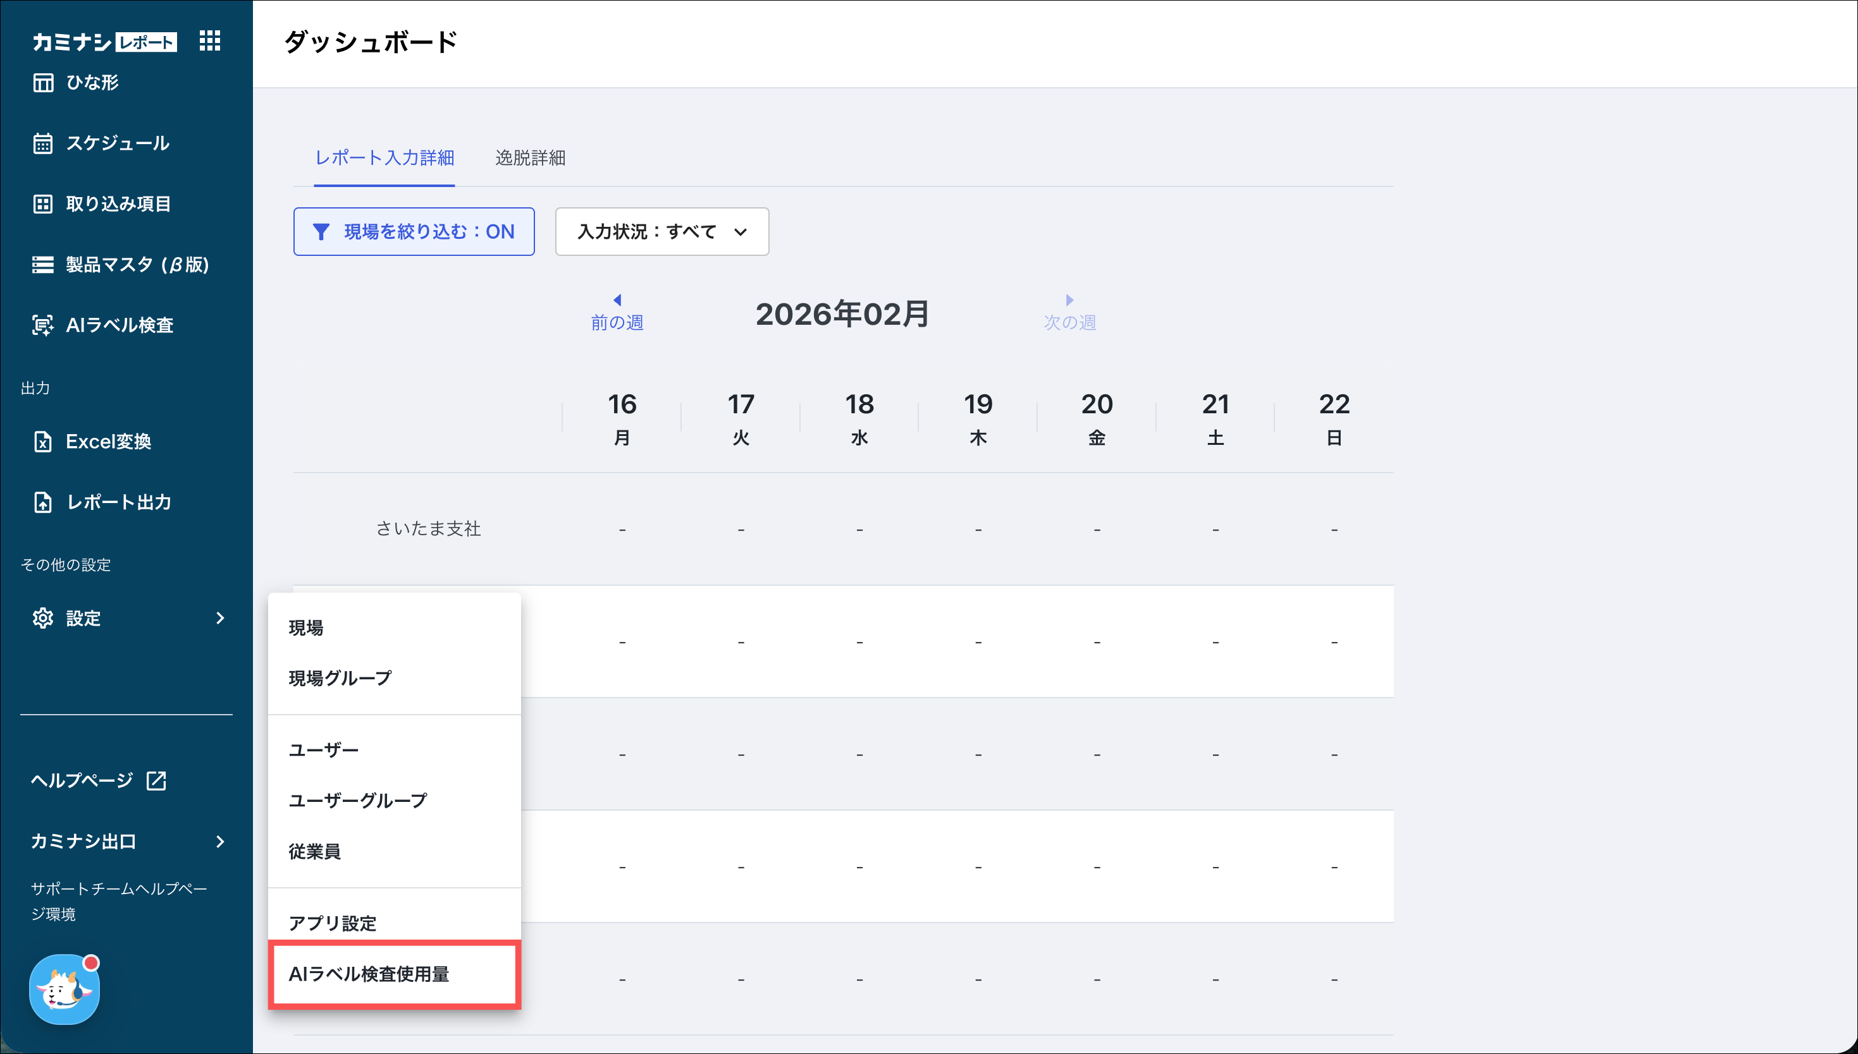The height and width of the screenshot is (1054, 1858).
Task: Open スケジュール calendar icon
Action: click(x=43, y=143)
